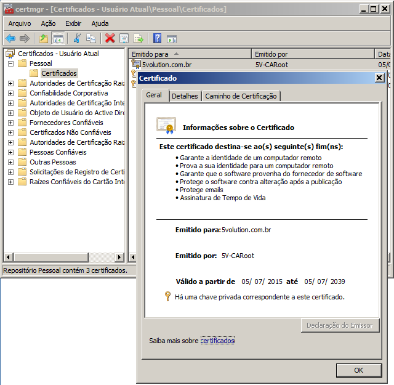The height and width of the screenshot is (385, 394).
Task: Click the blue Help question-mark icon
Action: (157, 38)
